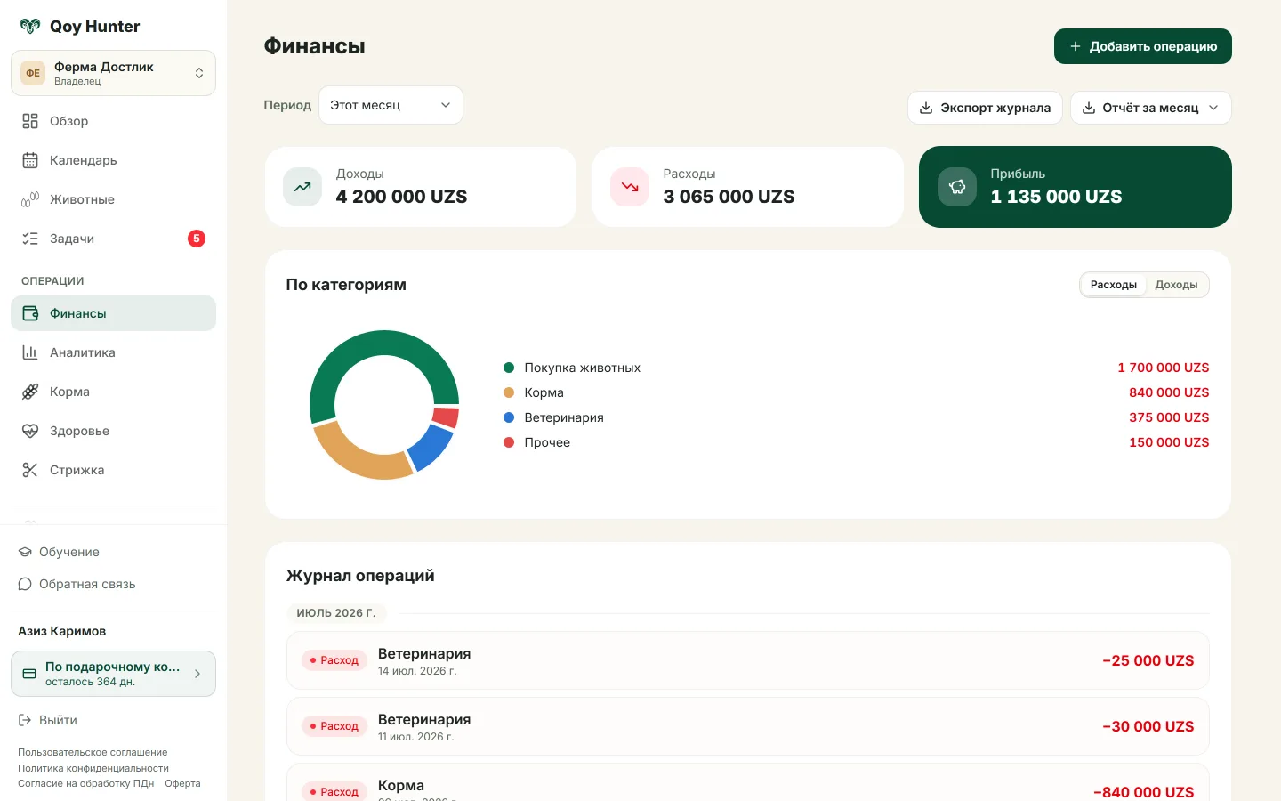Click green Покупка животных legend dot
Screen dimensions: 1281x801
click(509, 368)
